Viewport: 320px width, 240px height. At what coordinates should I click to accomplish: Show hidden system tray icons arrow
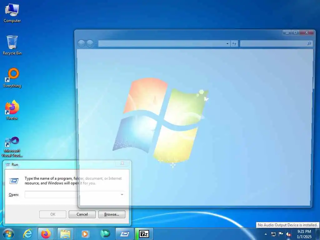point(266,234)
